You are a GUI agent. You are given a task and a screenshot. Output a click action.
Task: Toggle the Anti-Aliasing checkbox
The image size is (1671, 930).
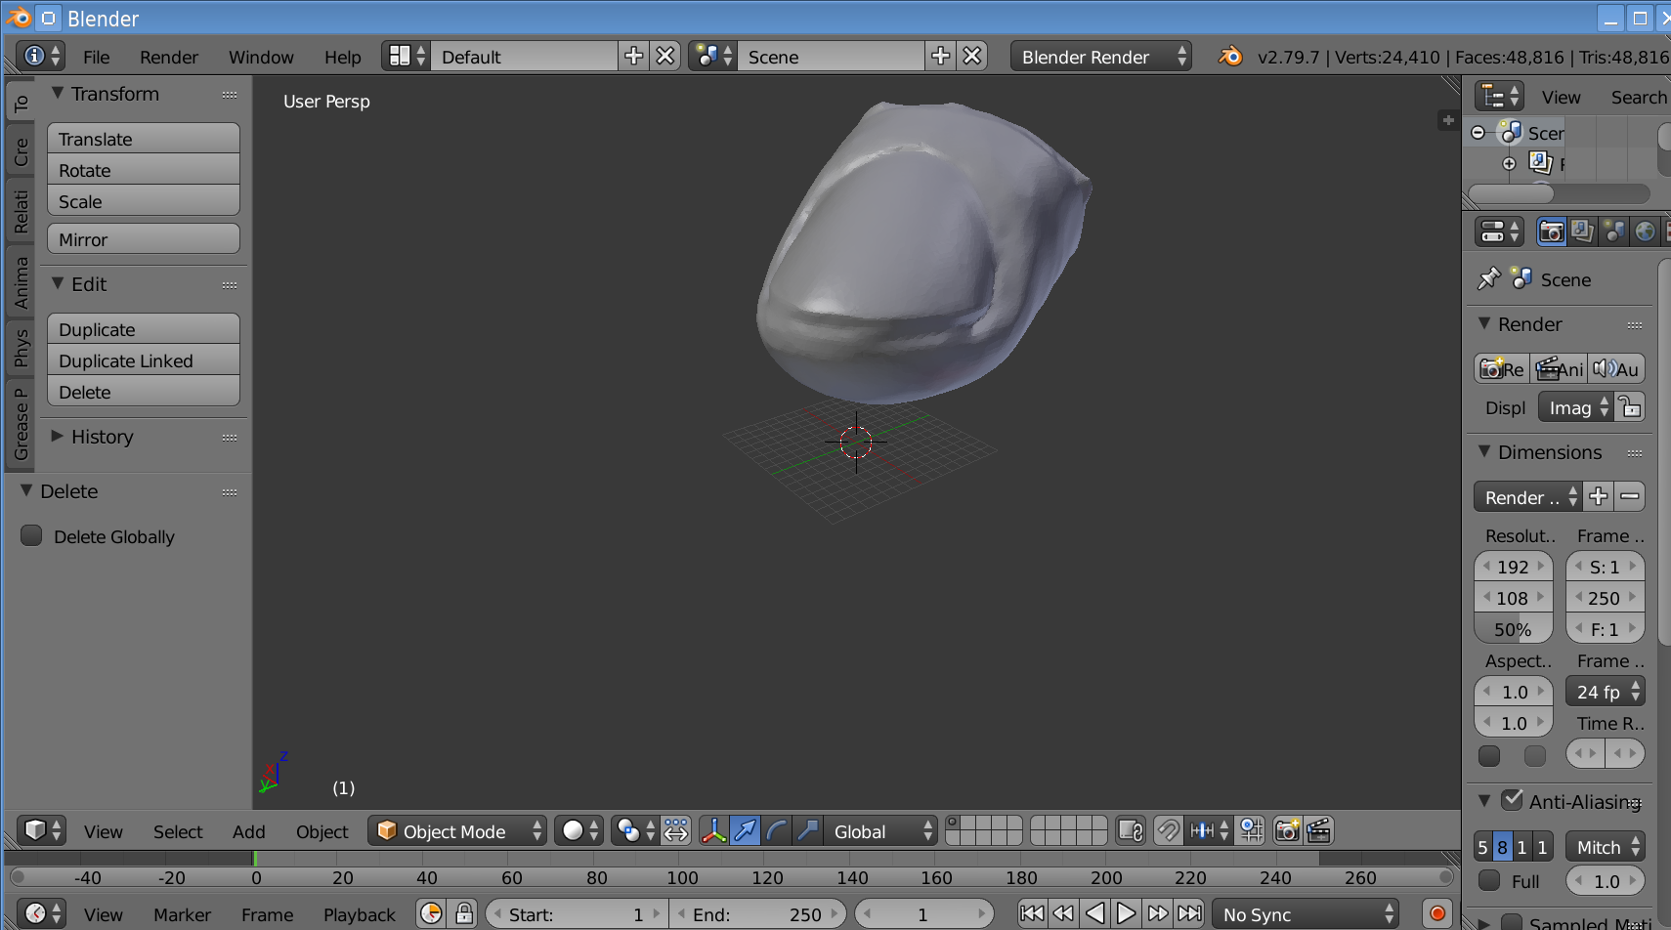(x=1512, y=801)
